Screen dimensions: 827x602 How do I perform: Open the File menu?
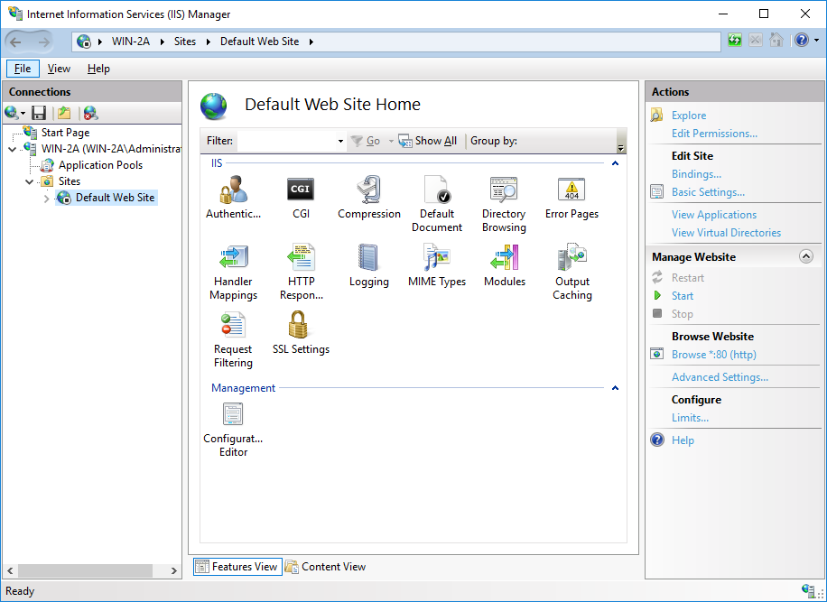23,69
